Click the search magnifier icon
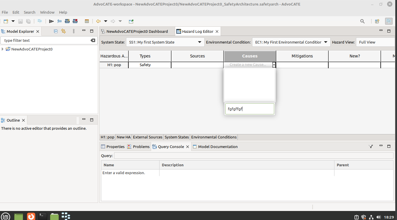 coord(362,21)
